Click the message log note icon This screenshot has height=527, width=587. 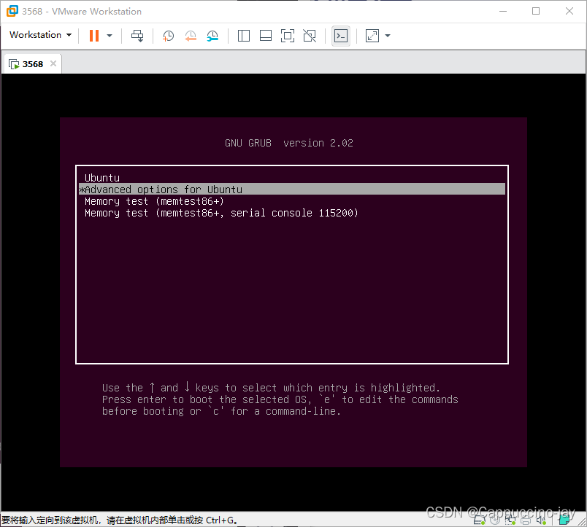tap(564, 520)
